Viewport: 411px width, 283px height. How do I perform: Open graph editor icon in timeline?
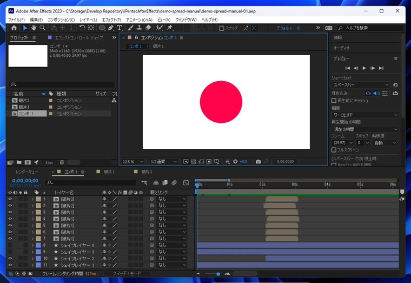186,182
